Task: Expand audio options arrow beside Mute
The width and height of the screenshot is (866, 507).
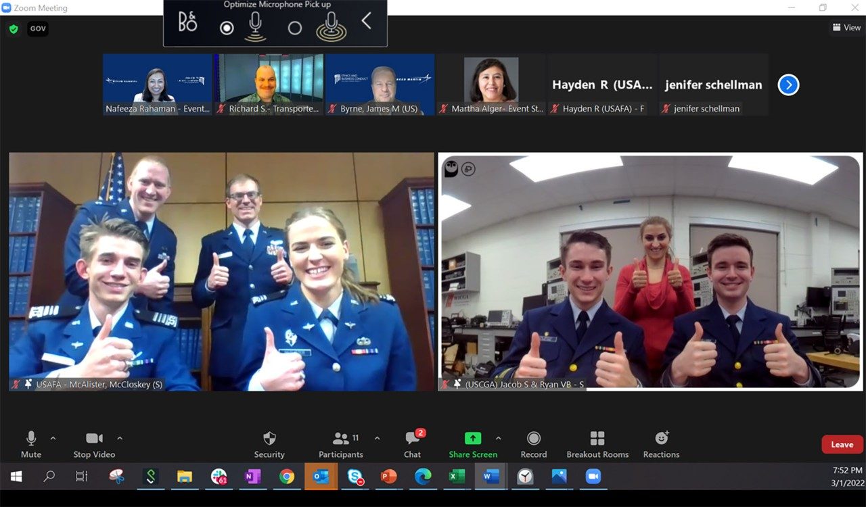Action: point(53,437)
